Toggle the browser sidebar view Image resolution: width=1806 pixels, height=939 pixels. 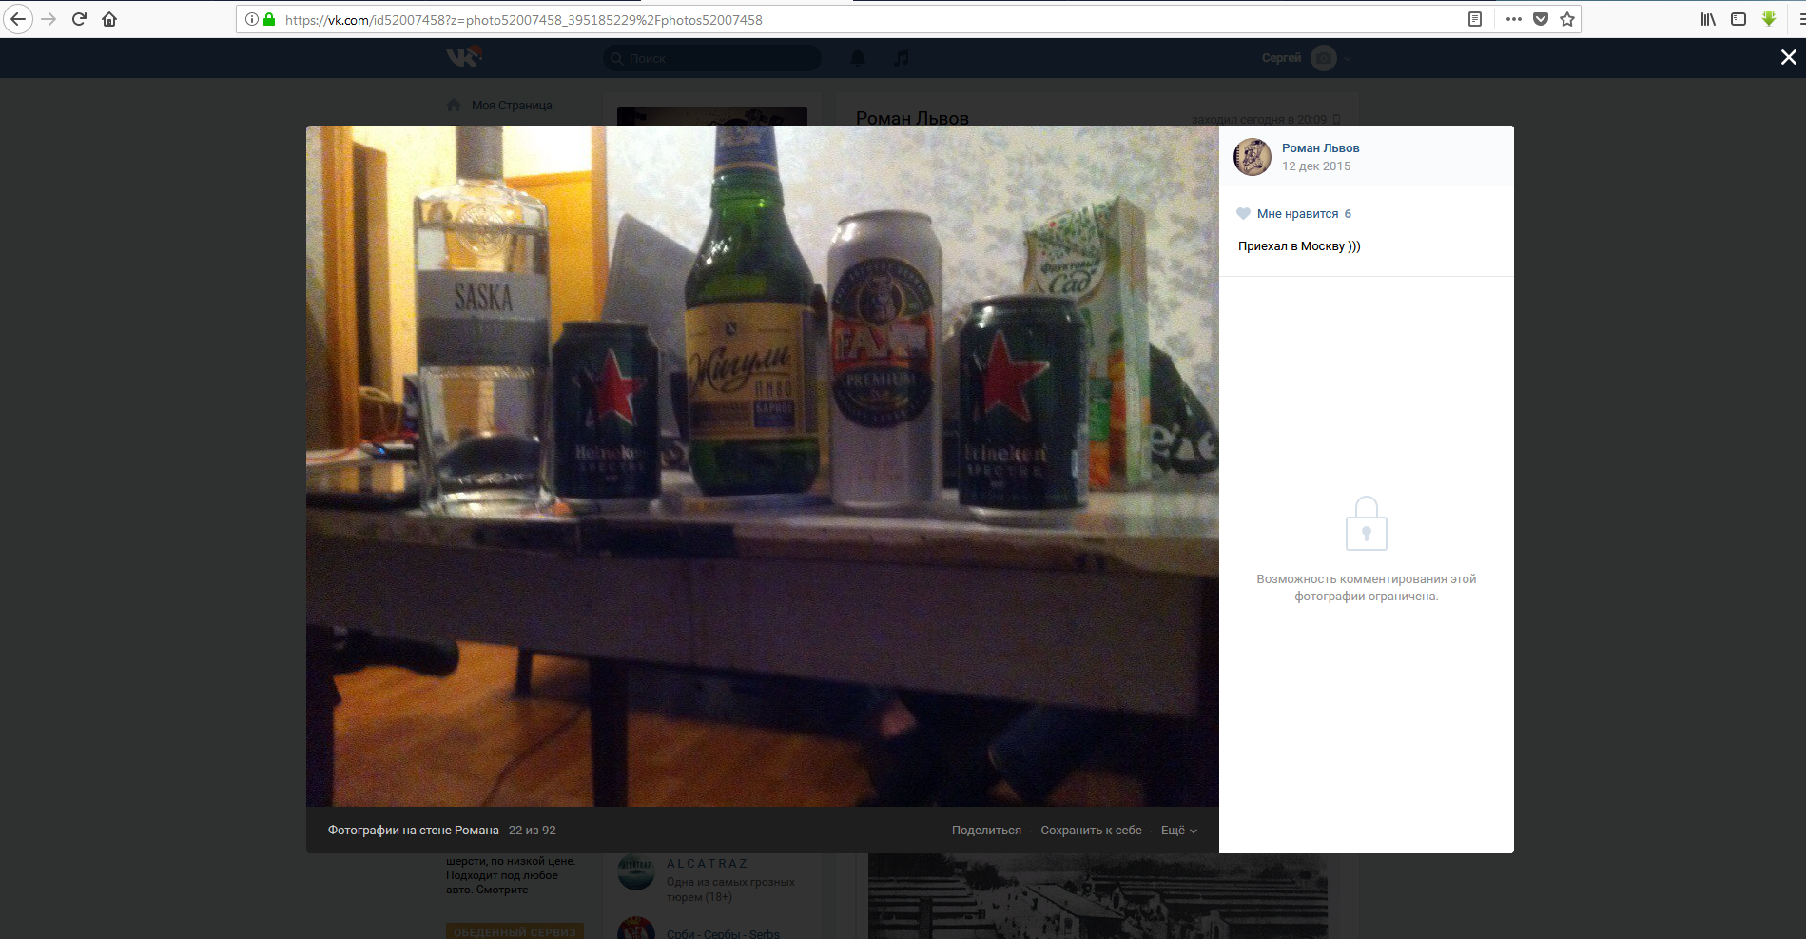1738,19
